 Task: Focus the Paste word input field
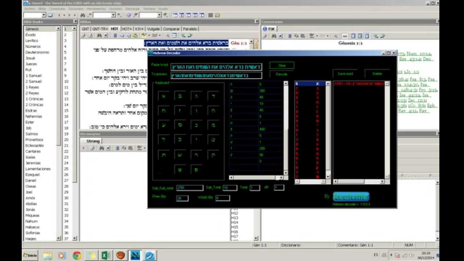tap(216, 66)
